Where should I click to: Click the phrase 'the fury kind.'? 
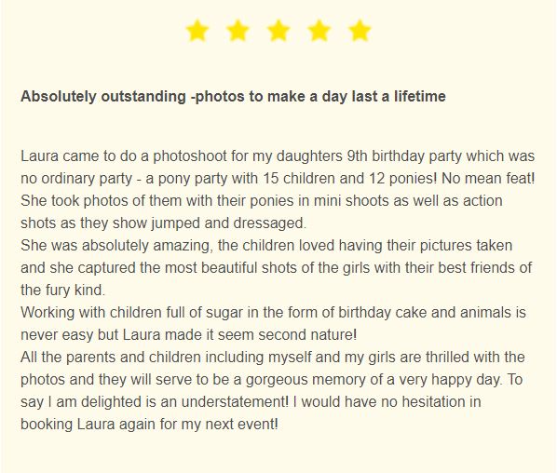[63, 291]
